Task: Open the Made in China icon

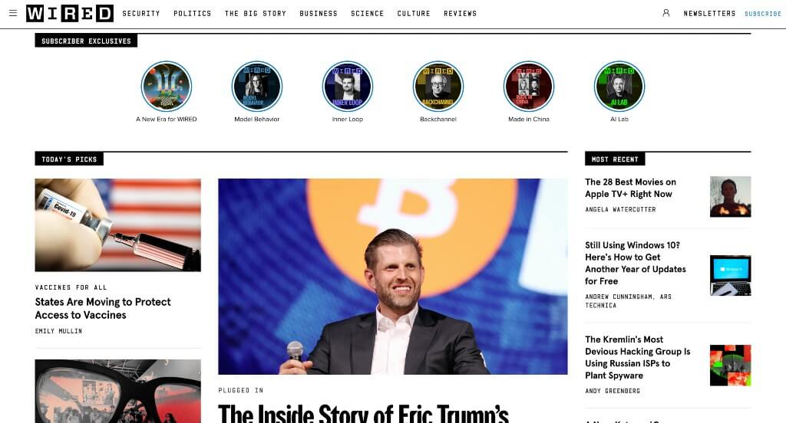Action: point(529,86)
